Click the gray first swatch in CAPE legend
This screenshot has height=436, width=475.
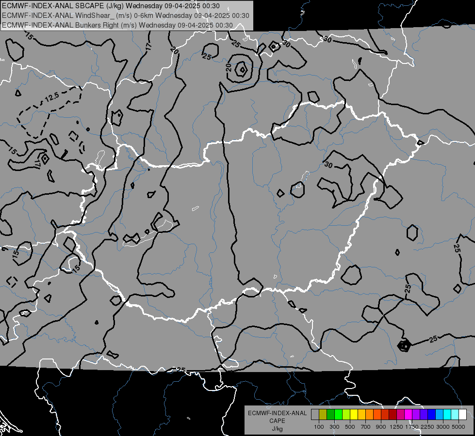coord(315,414)
